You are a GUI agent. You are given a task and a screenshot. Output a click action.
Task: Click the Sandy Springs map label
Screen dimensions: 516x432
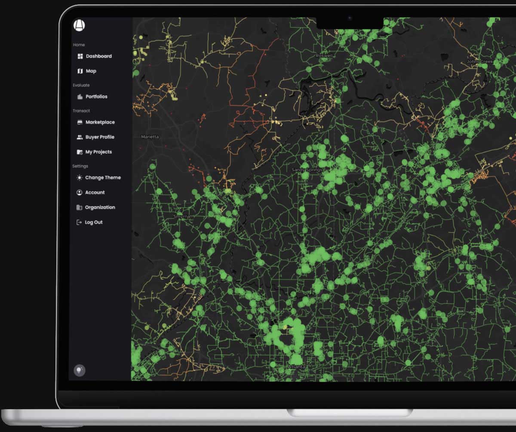307,170
